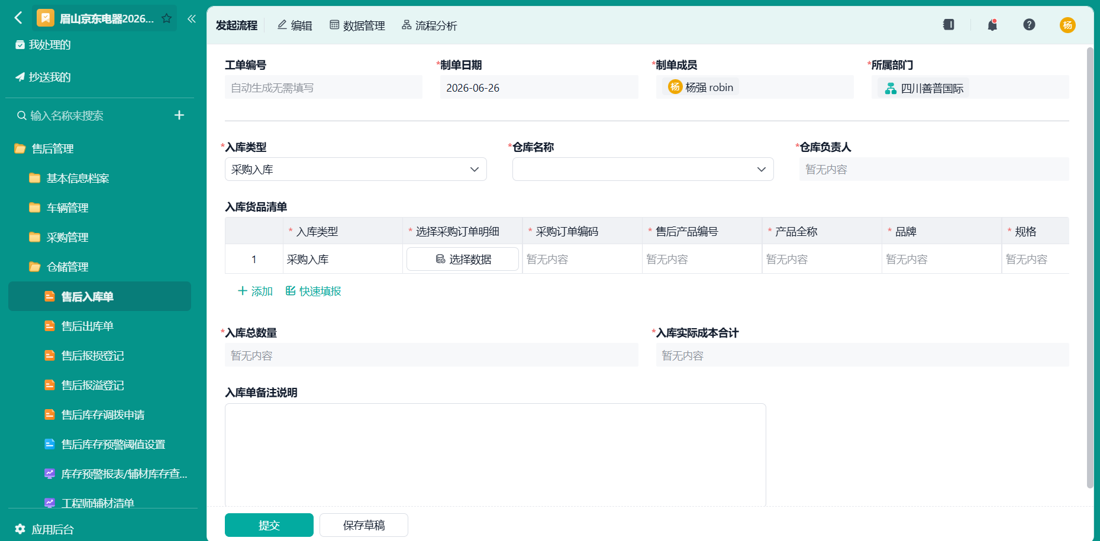Click 采购入库 cell in table row 1

click(x=343, y=259)
